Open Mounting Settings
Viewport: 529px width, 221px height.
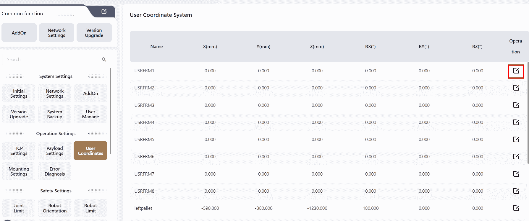tap(19, 171)
